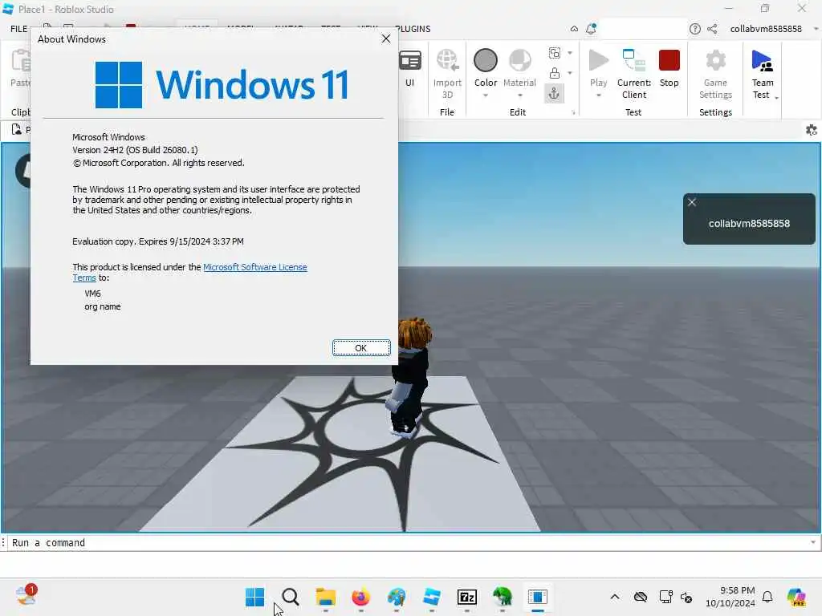Open the Lock options dropdown arrow
This screenshot has height=616, width=822.
point(570,73)
